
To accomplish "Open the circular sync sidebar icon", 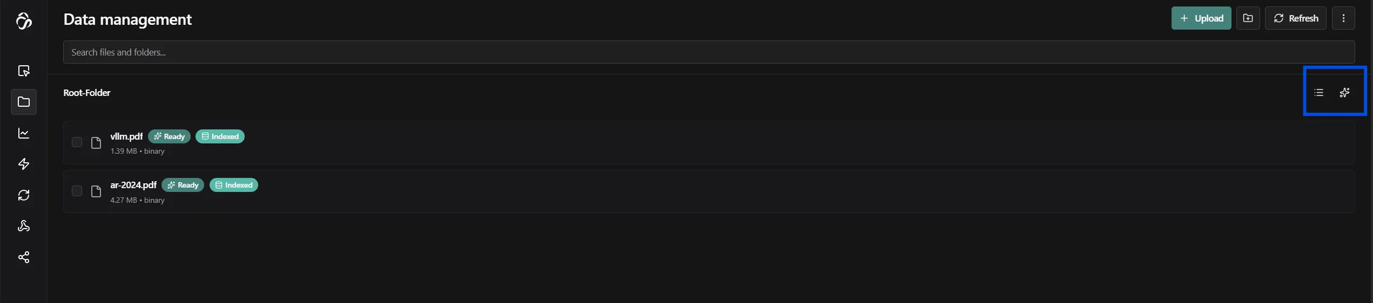I will (x=24, y=195).
